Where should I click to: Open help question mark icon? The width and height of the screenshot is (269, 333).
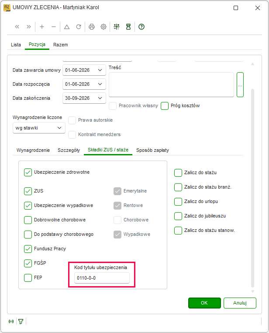141,27
